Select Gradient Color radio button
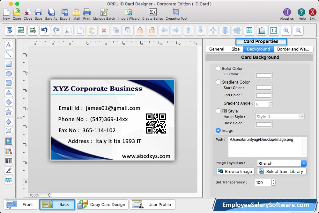This screenshot has width=319, height=213. [x=218, y=82]
